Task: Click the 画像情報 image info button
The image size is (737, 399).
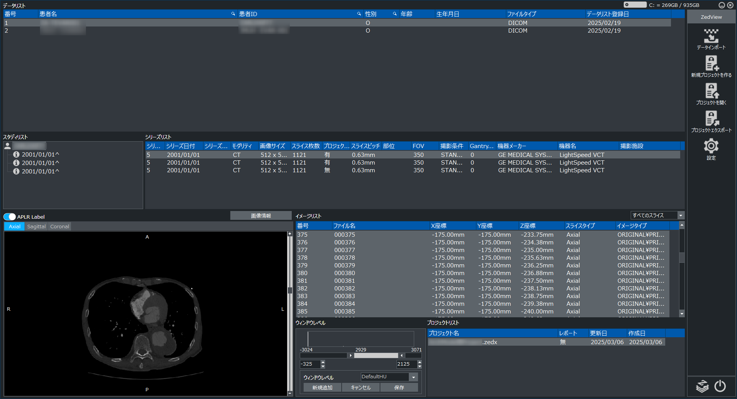Action: pos(261,216)
